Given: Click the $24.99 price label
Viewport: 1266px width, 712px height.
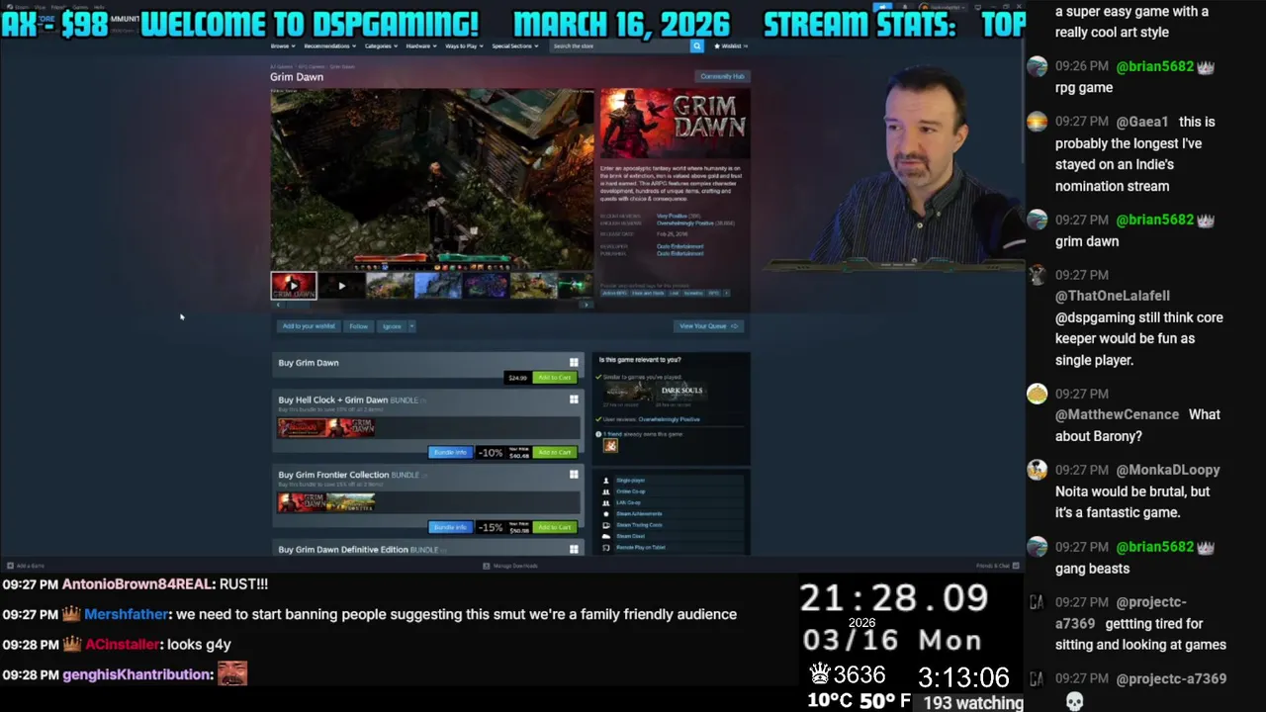Looking at the screenshot, I should click(x=517, y=378).
